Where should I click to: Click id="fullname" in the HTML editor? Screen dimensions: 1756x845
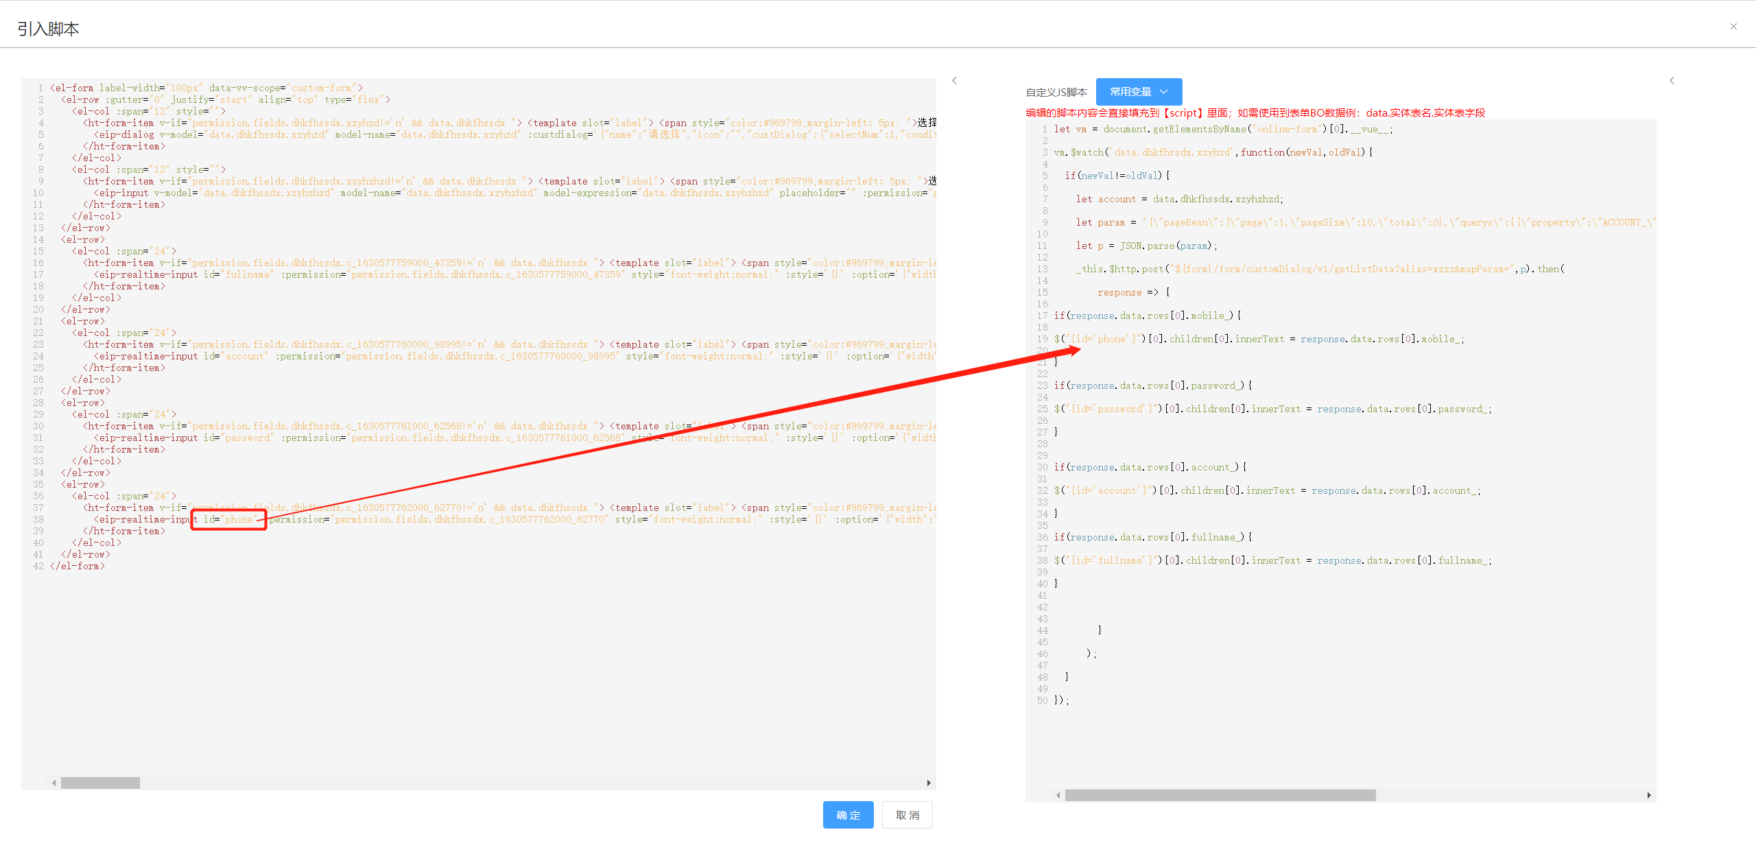tap(238, 274)
